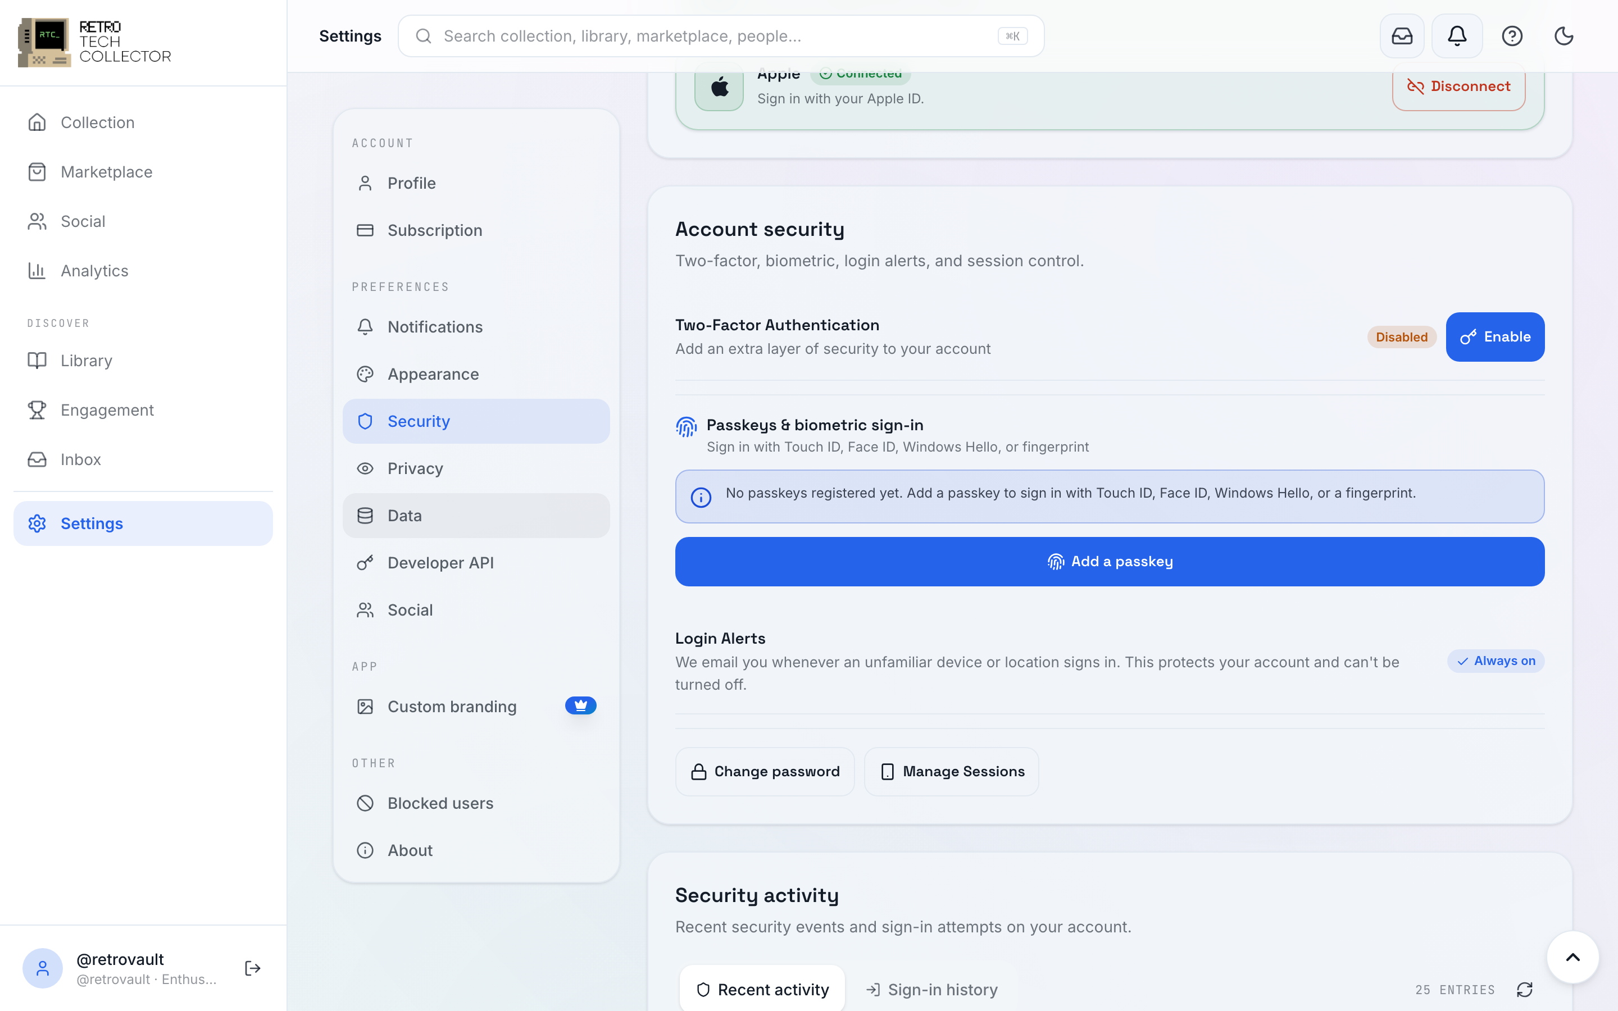Click the Disabled status badge
Image resolution: width=1618 pixels, height=1011 pixels.
1401,337
